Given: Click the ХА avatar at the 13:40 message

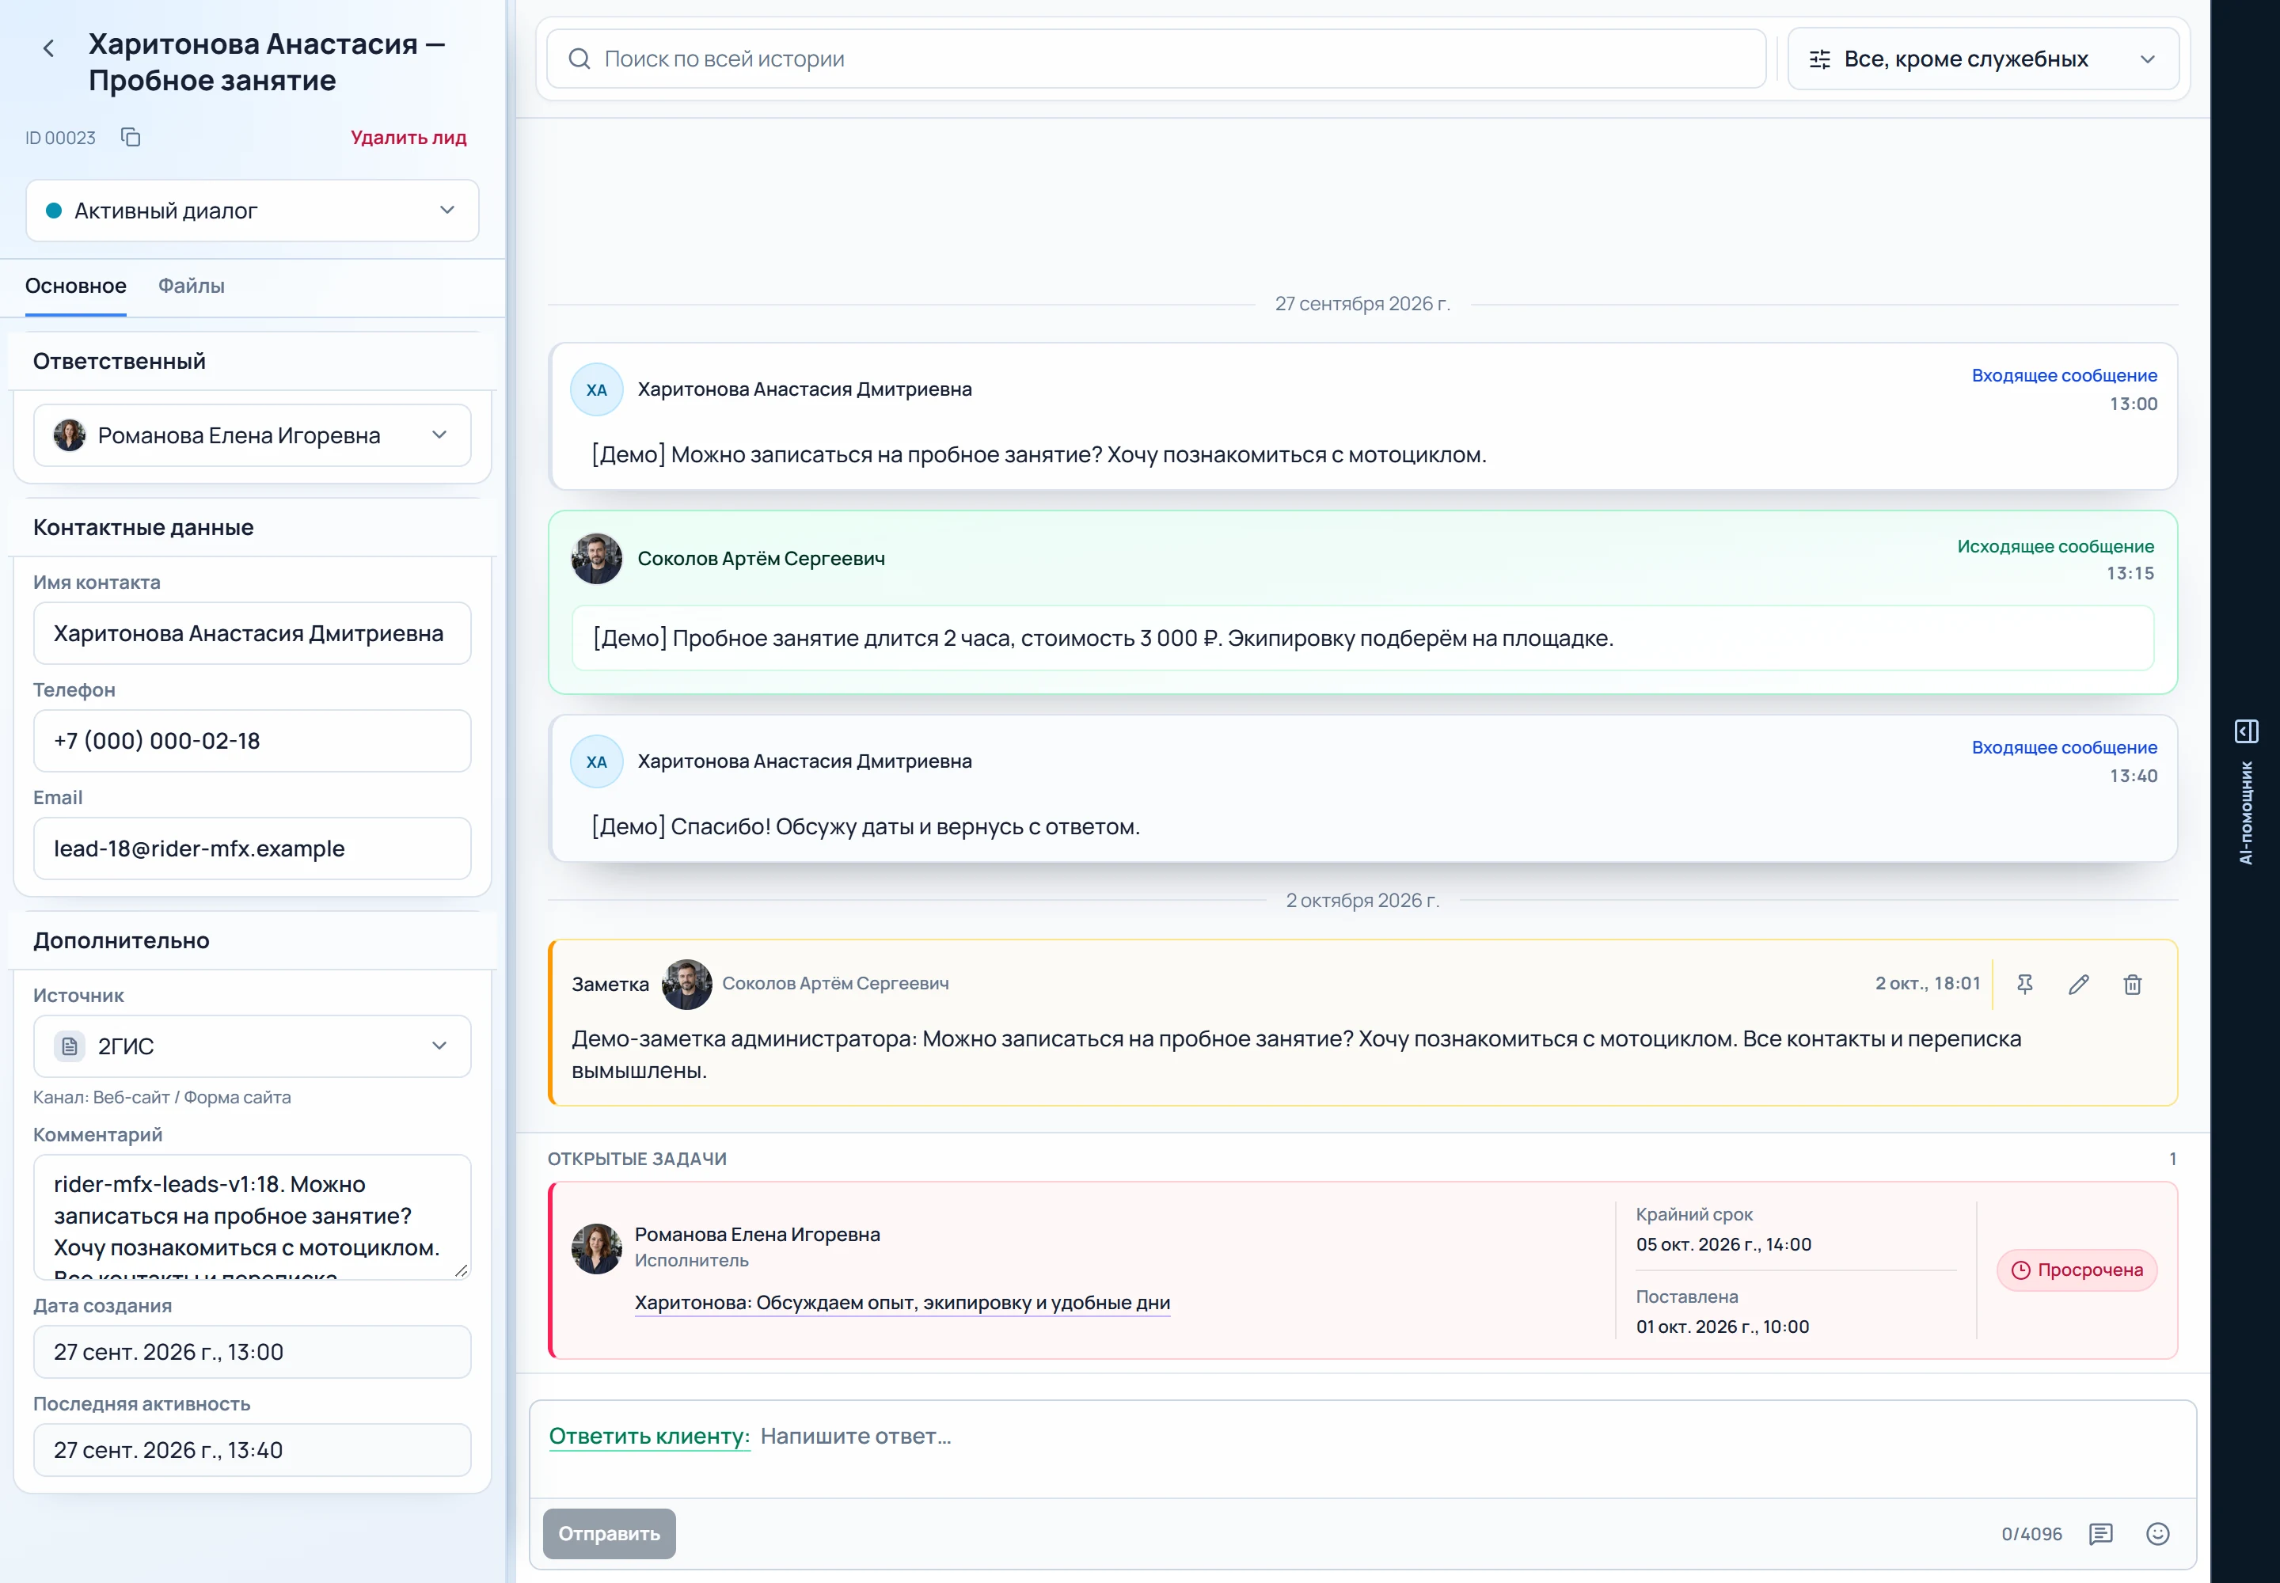Looking at the screenshot, I should coord(596,761).
